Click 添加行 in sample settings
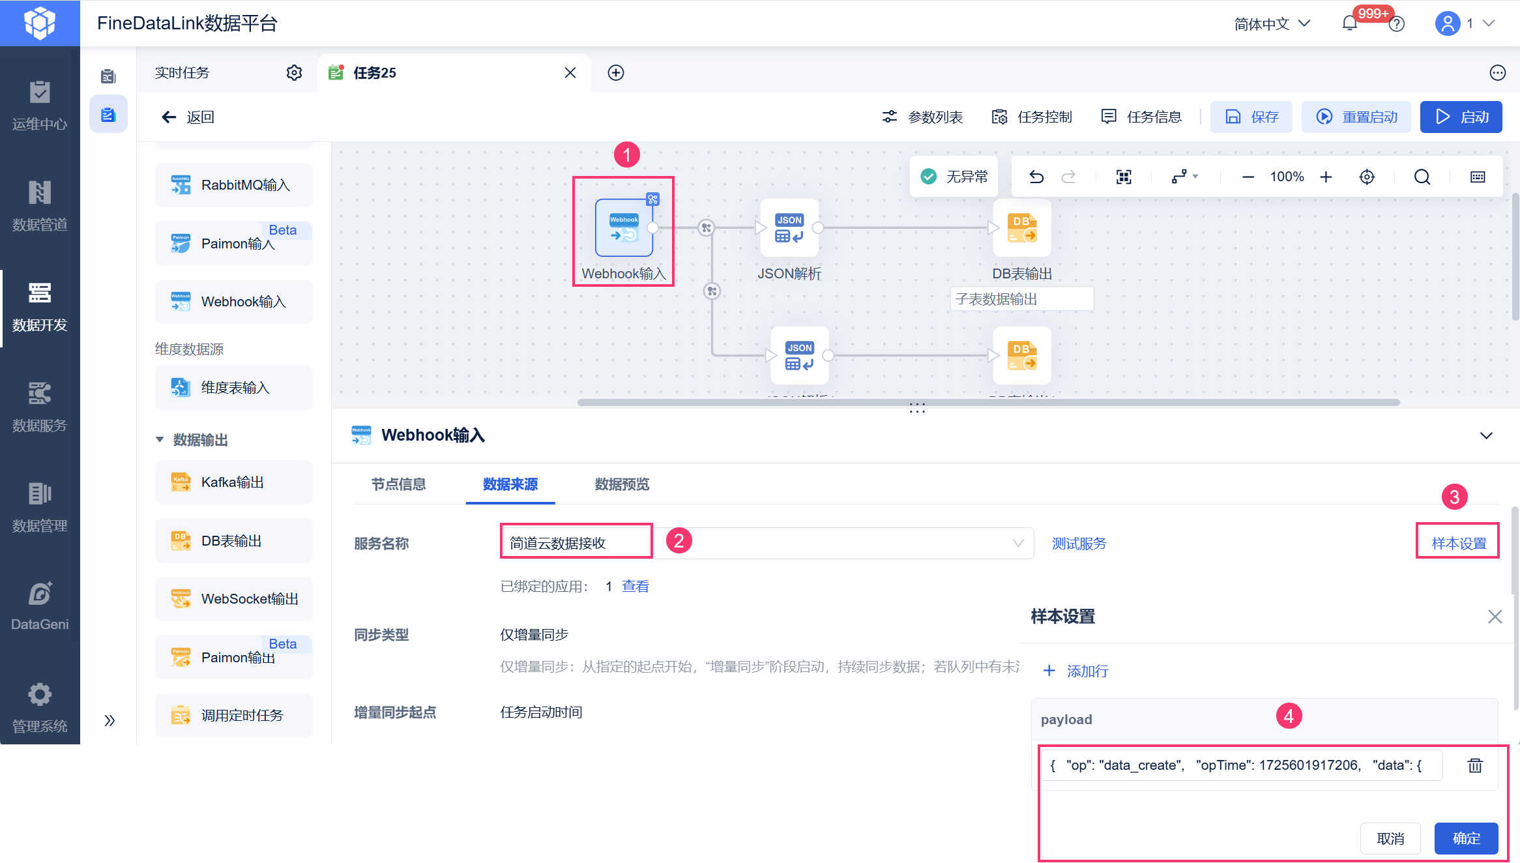The image size is (1520, 863). click(1075, 671)
